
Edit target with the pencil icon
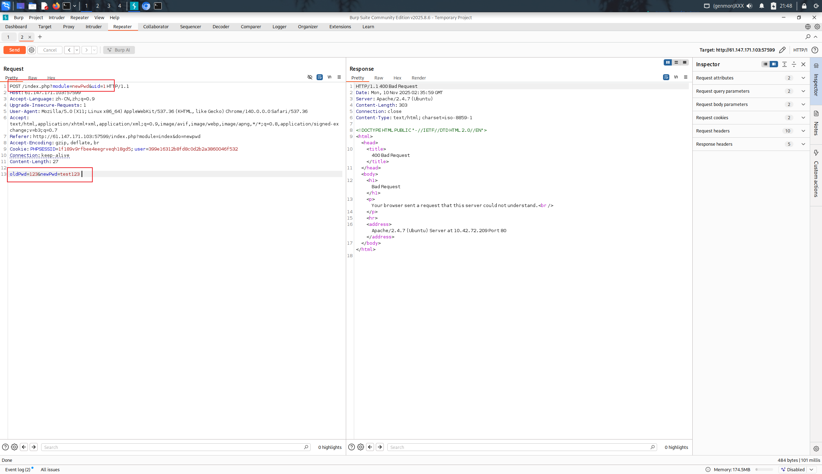[782, 50]
